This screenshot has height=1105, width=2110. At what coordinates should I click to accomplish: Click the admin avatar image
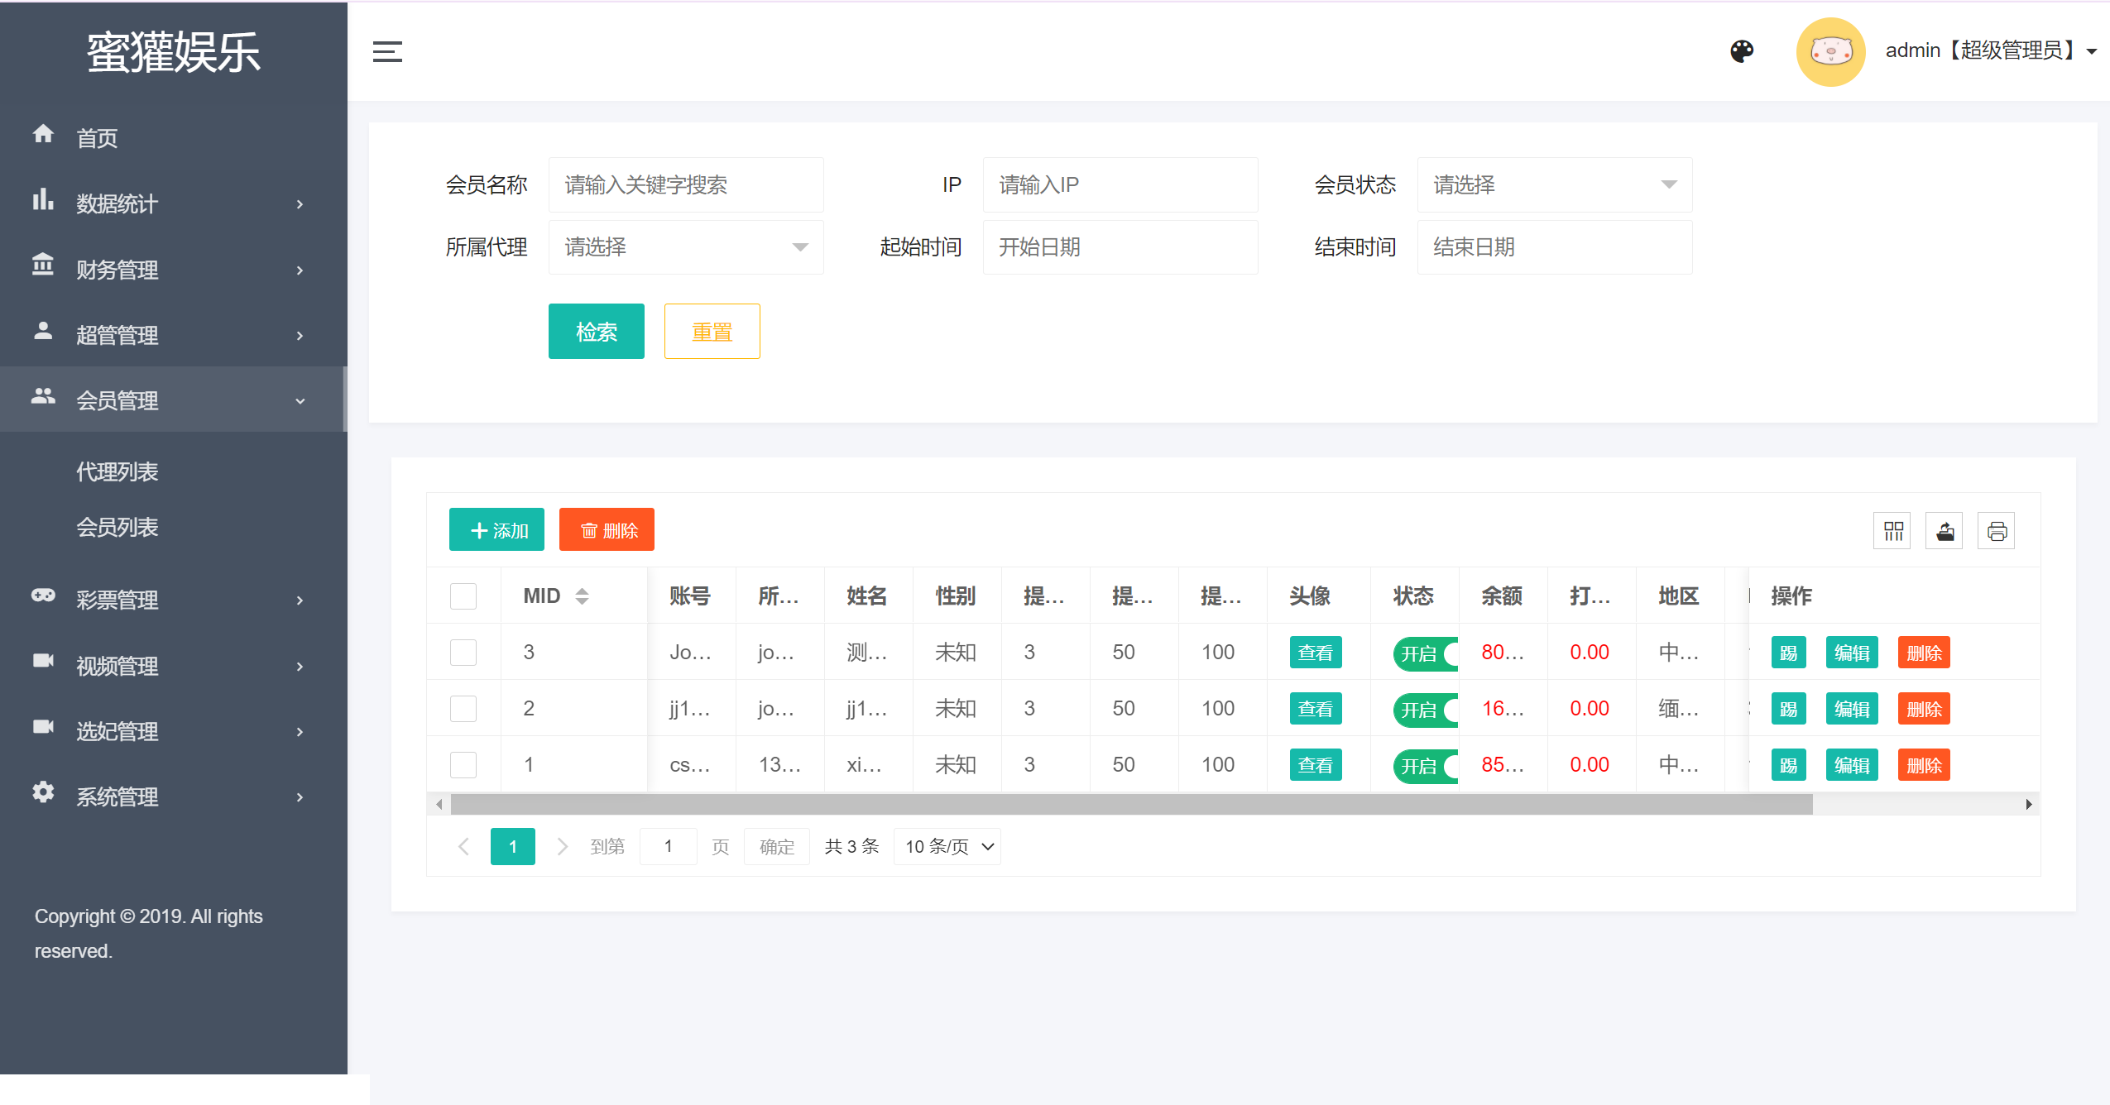point(1831,51)
